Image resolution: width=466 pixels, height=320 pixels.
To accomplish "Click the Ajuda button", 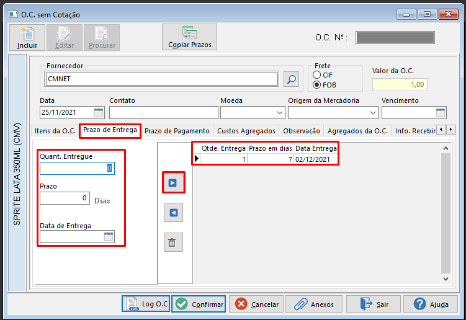I will click(x=431, y=304).
